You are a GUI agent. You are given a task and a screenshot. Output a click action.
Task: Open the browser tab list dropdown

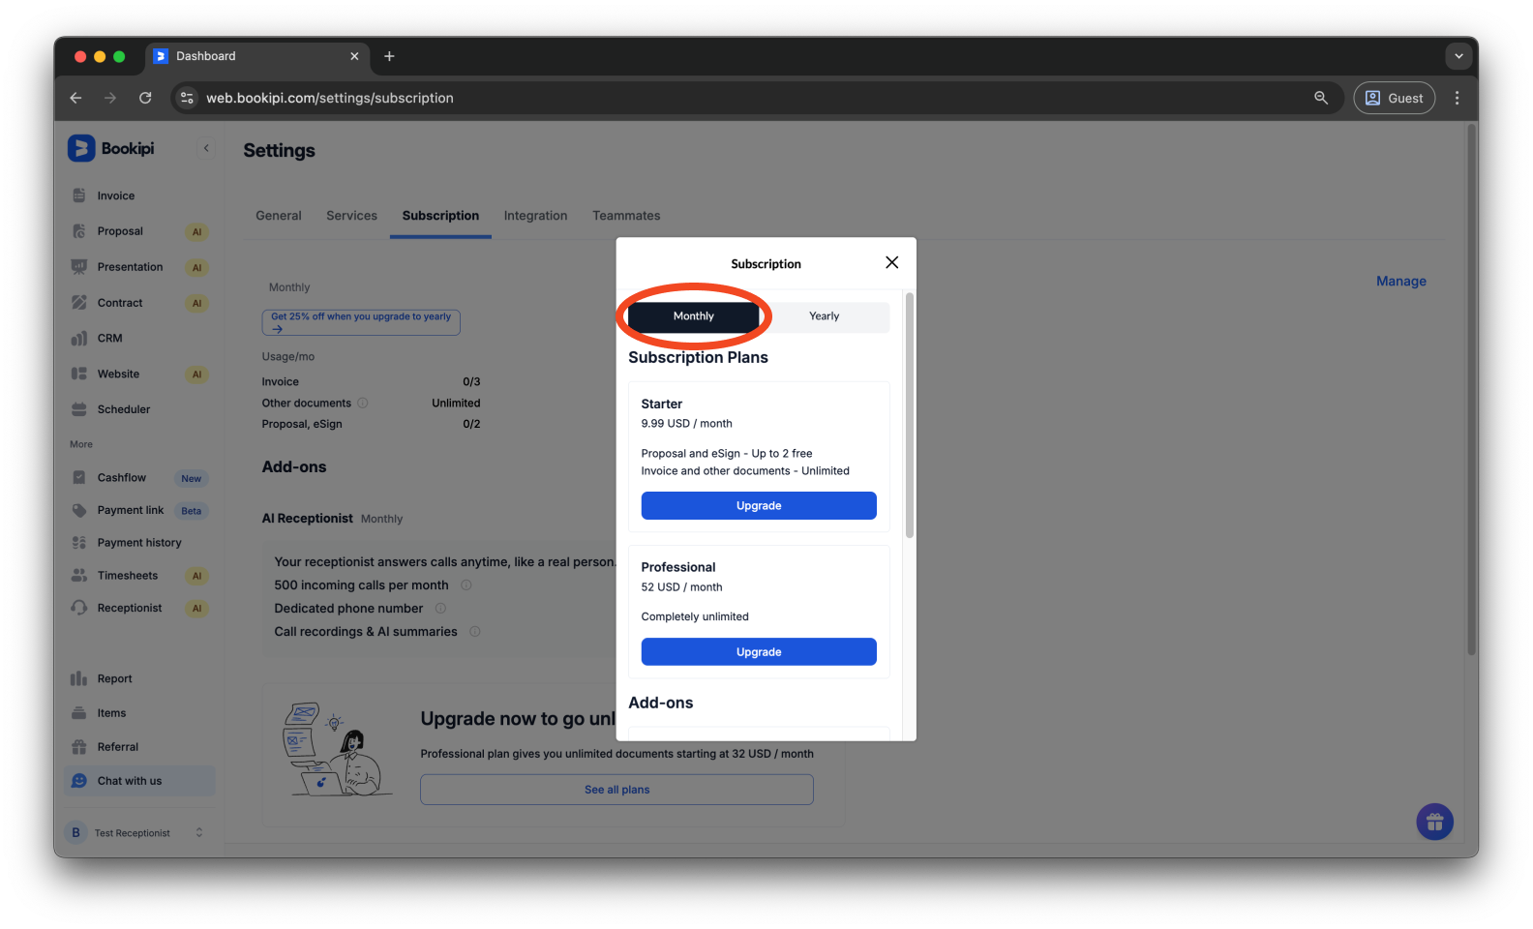coord(1458,56)
